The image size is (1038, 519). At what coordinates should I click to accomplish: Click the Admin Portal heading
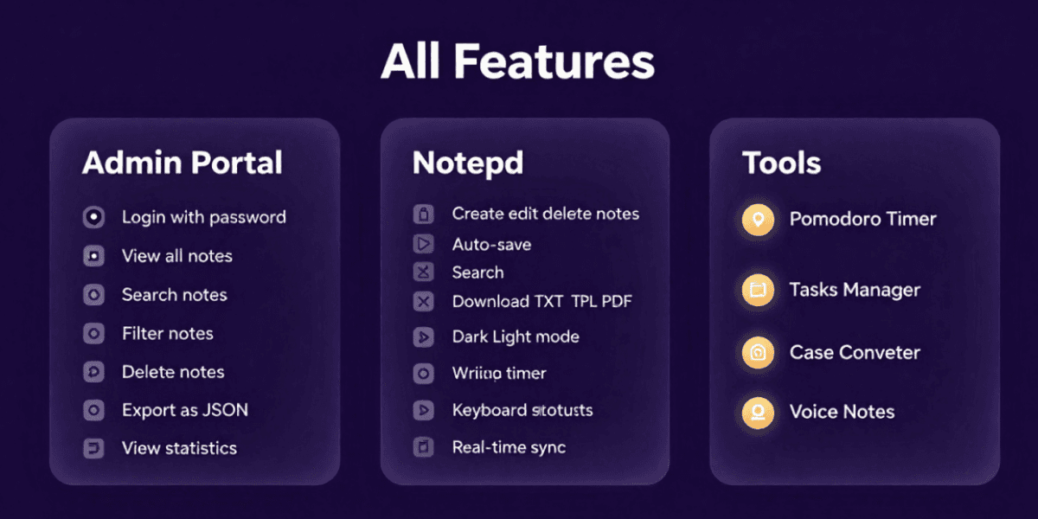pos(183,163)
